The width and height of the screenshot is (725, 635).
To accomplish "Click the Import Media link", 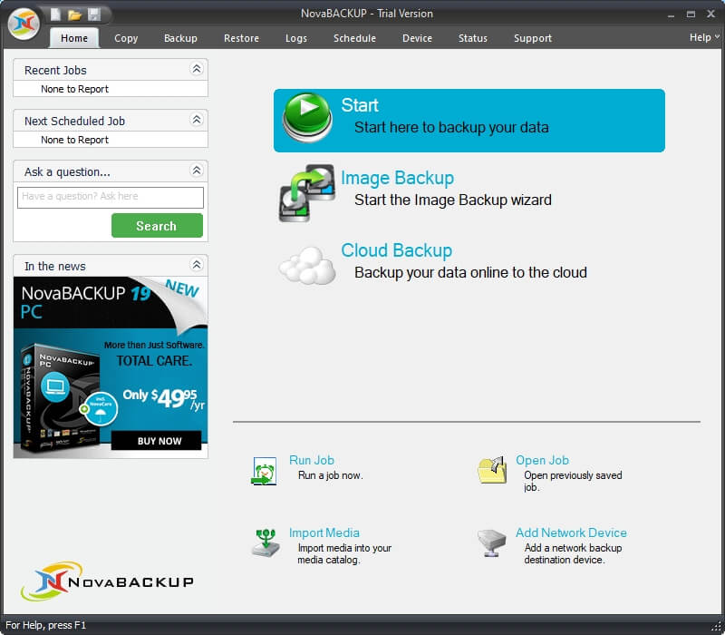I will pos(324,532).
